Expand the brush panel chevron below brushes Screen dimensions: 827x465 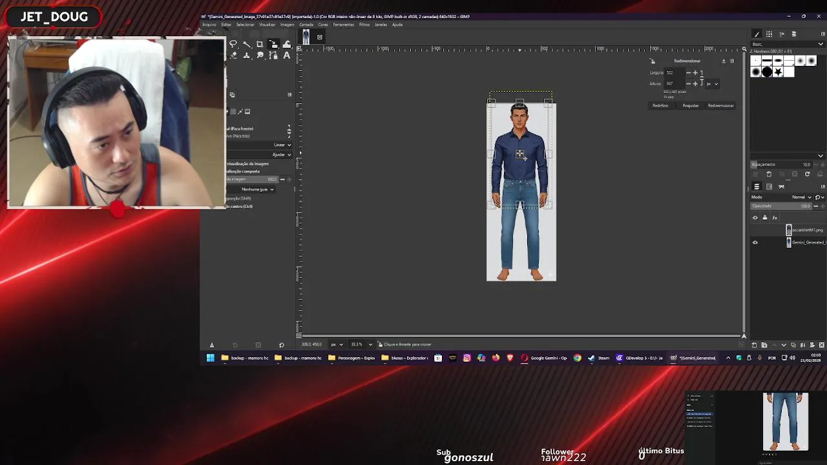[821, 156]
